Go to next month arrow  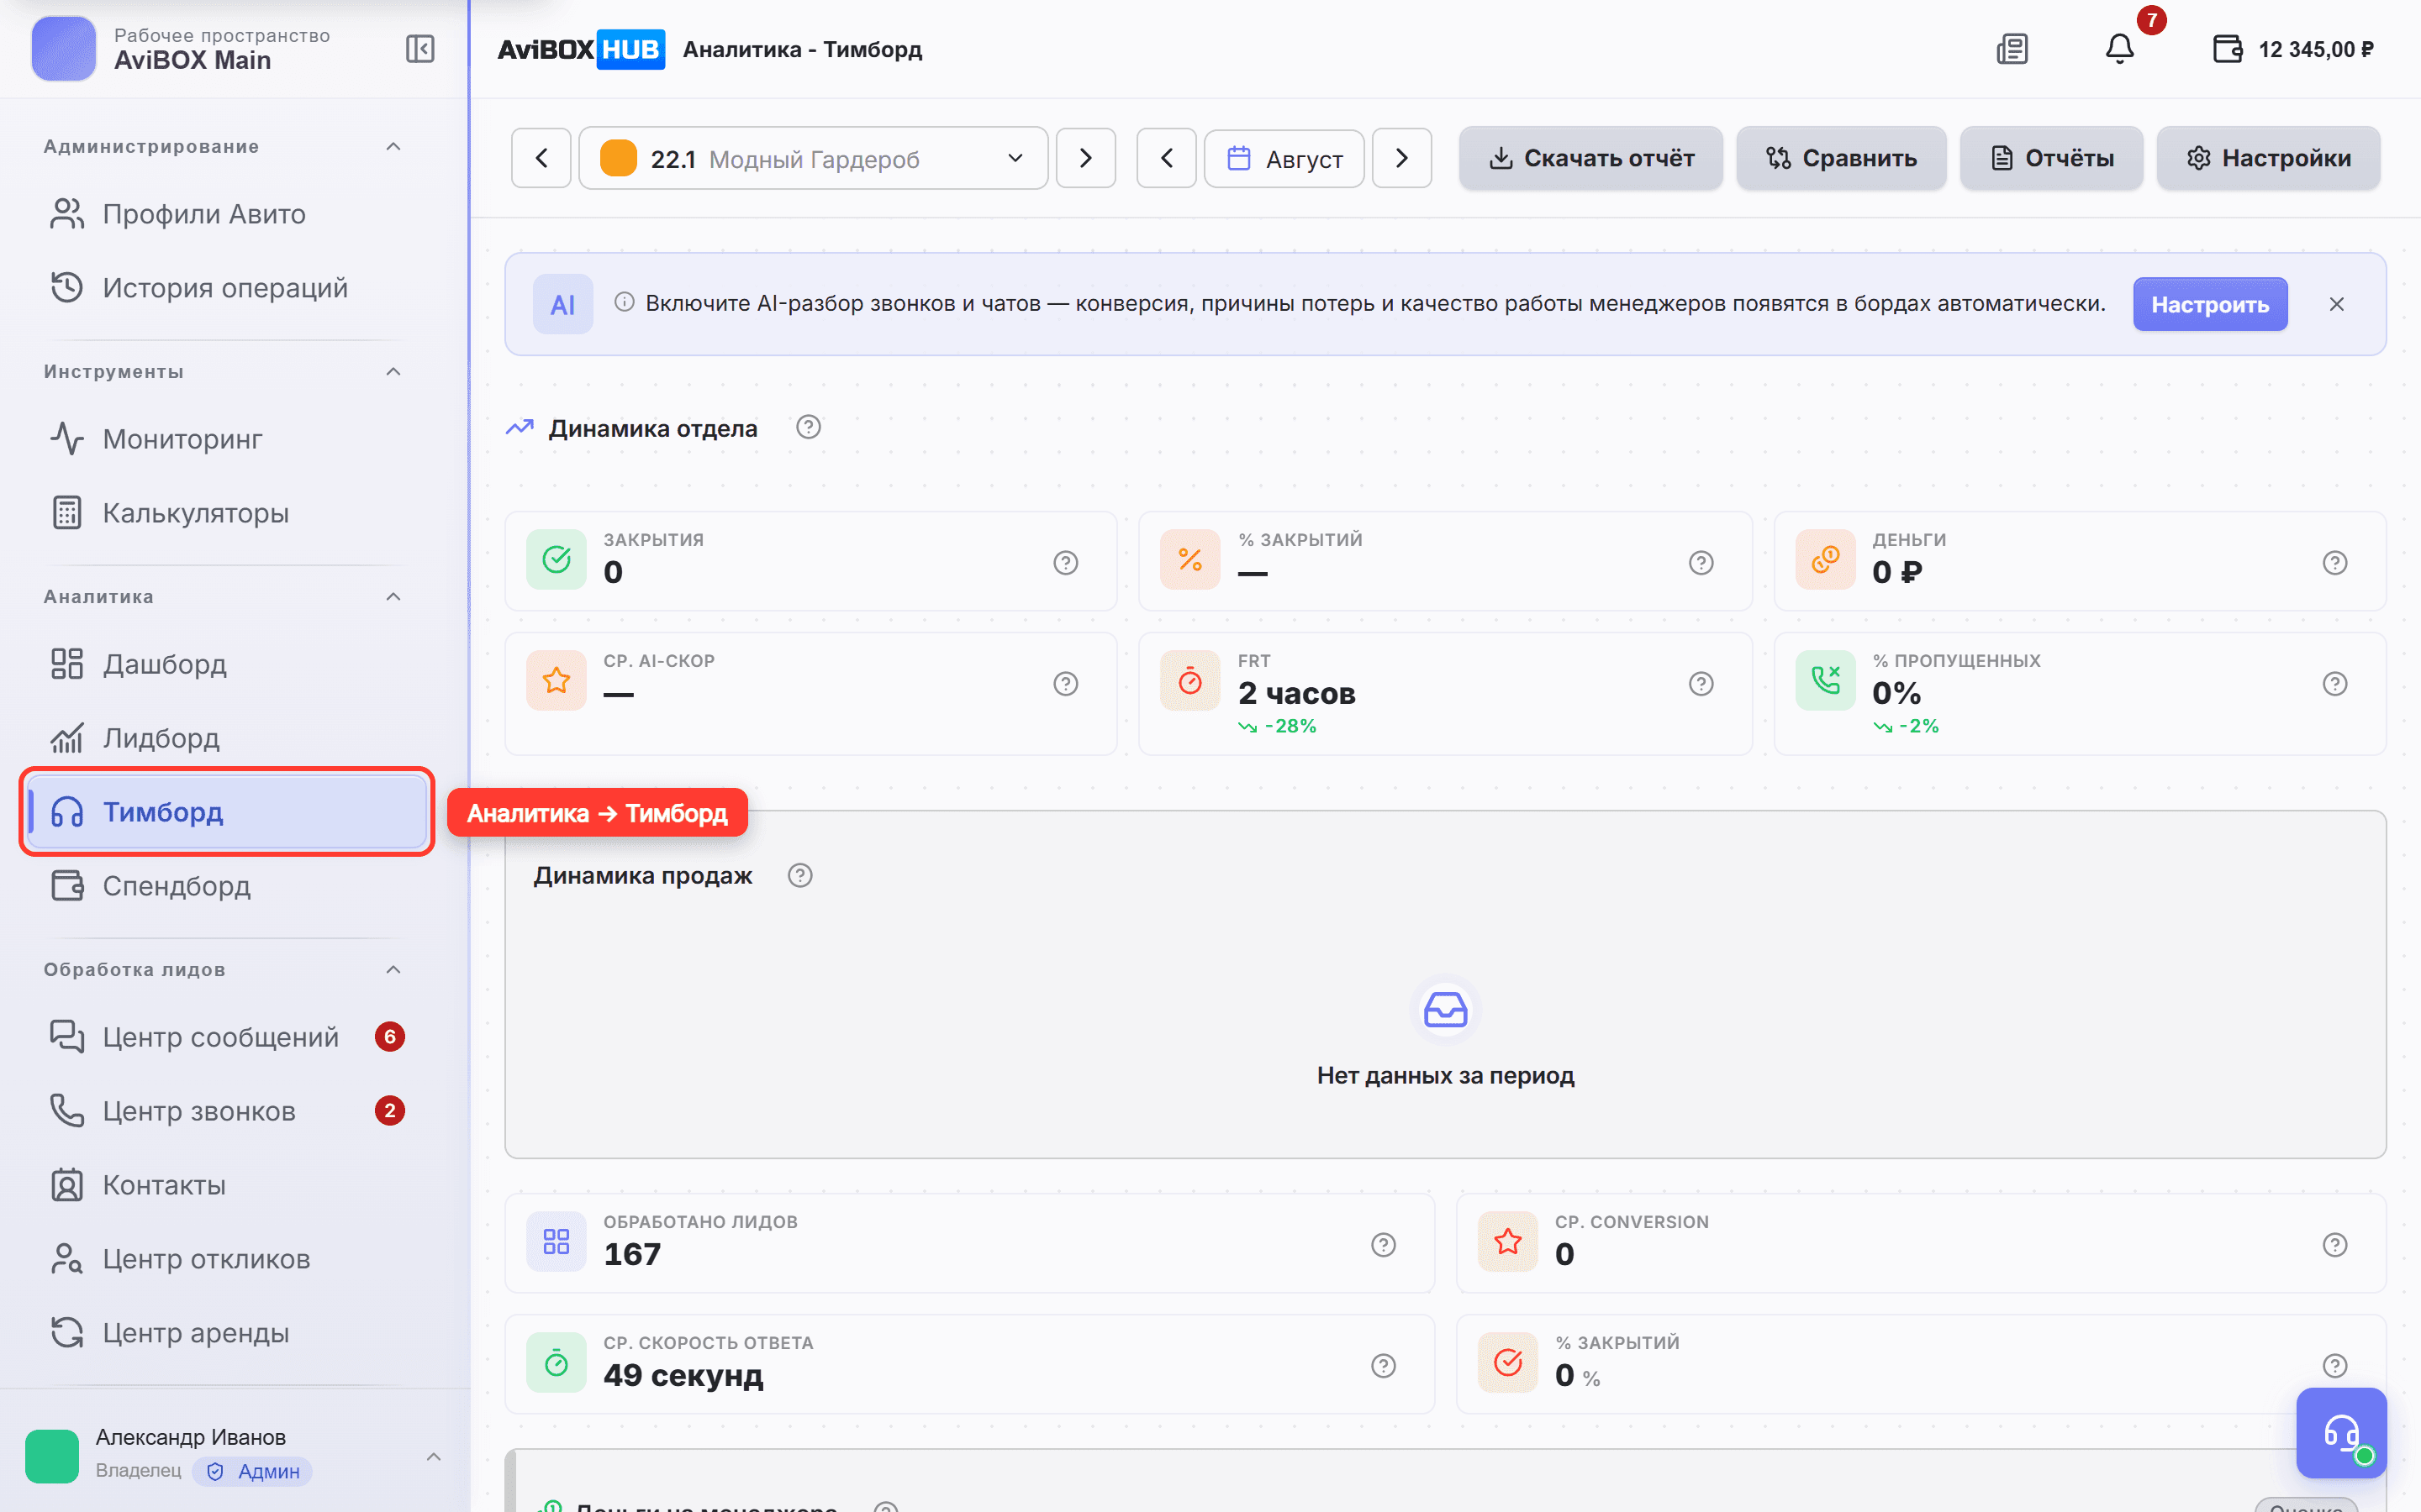(x=1401, y=158)
